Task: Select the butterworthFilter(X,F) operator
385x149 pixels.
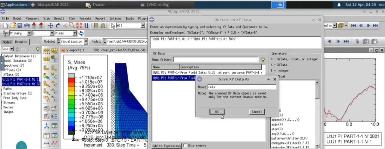Action: click(x=289, y=138)
